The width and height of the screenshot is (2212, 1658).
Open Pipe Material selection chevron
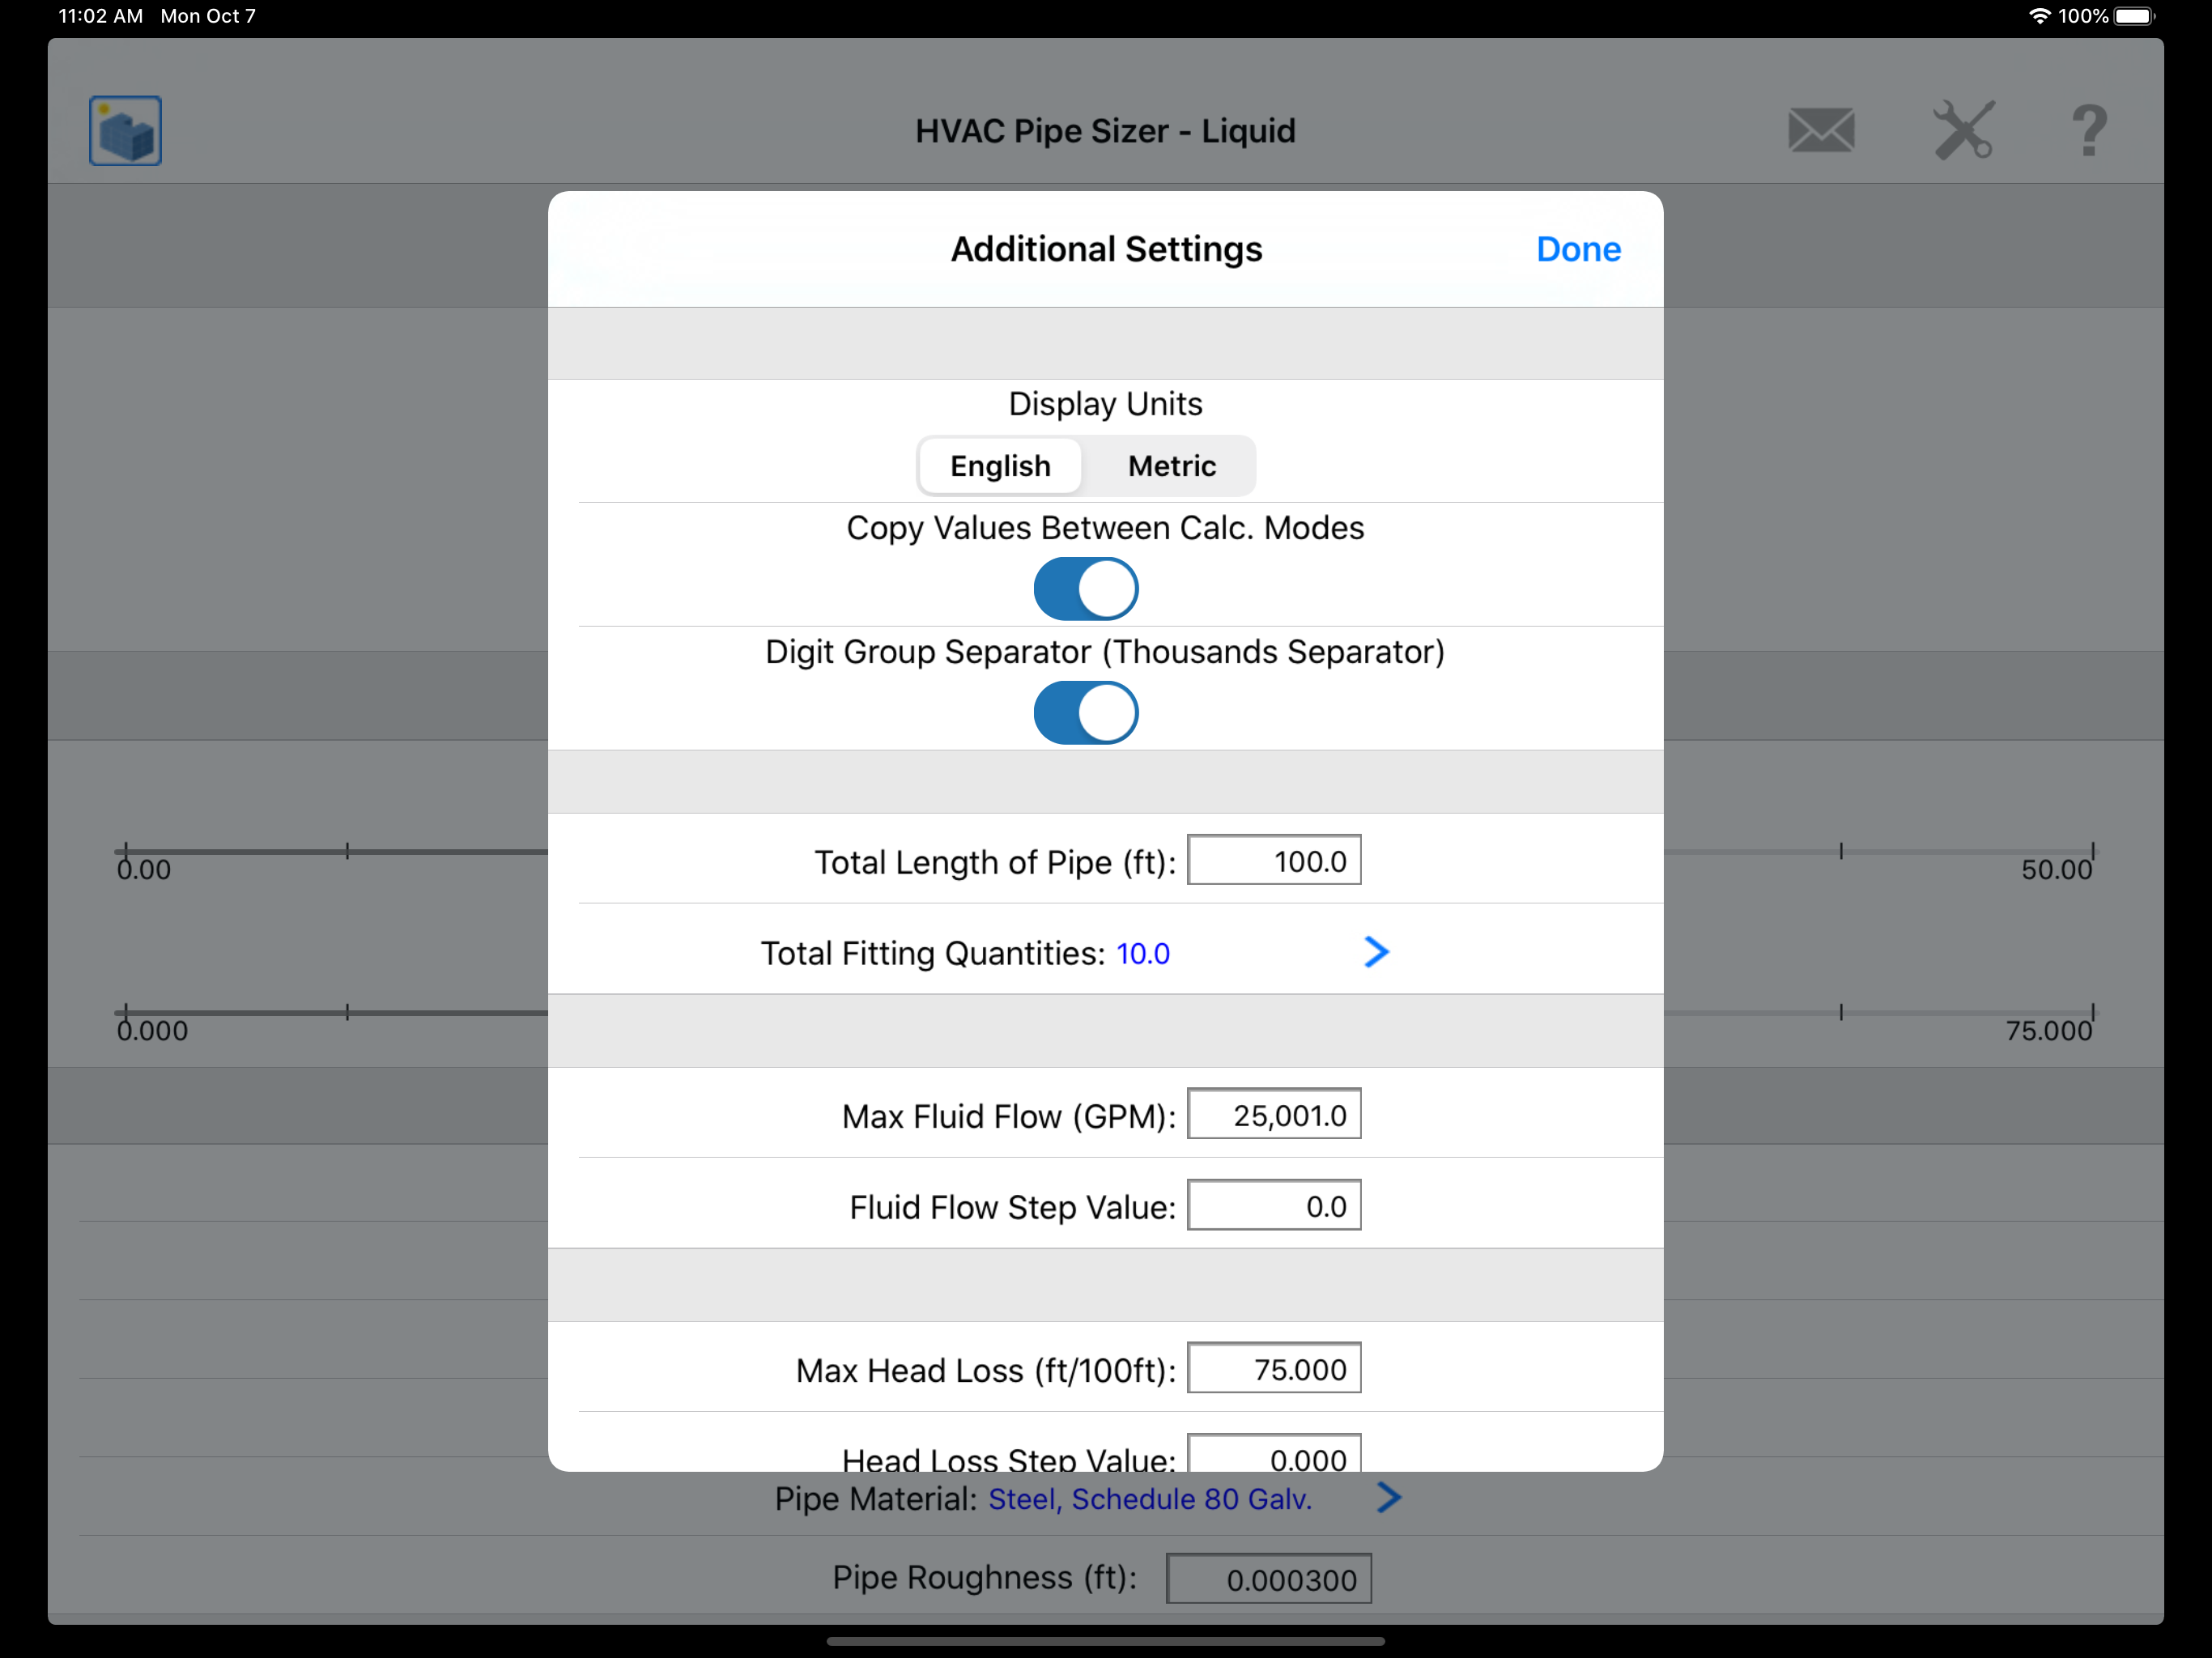(x=1389, y=1497)
